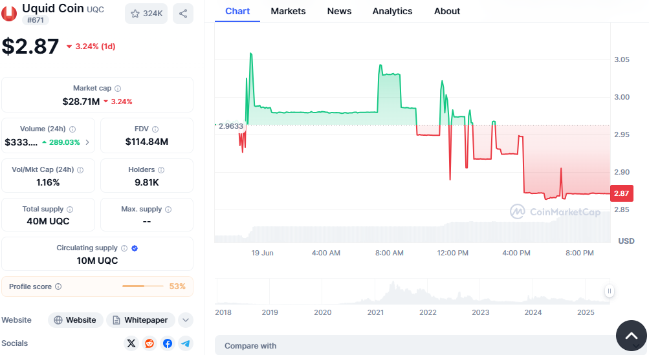Click the UQC ticker symbol text

[x=95, y=9]
